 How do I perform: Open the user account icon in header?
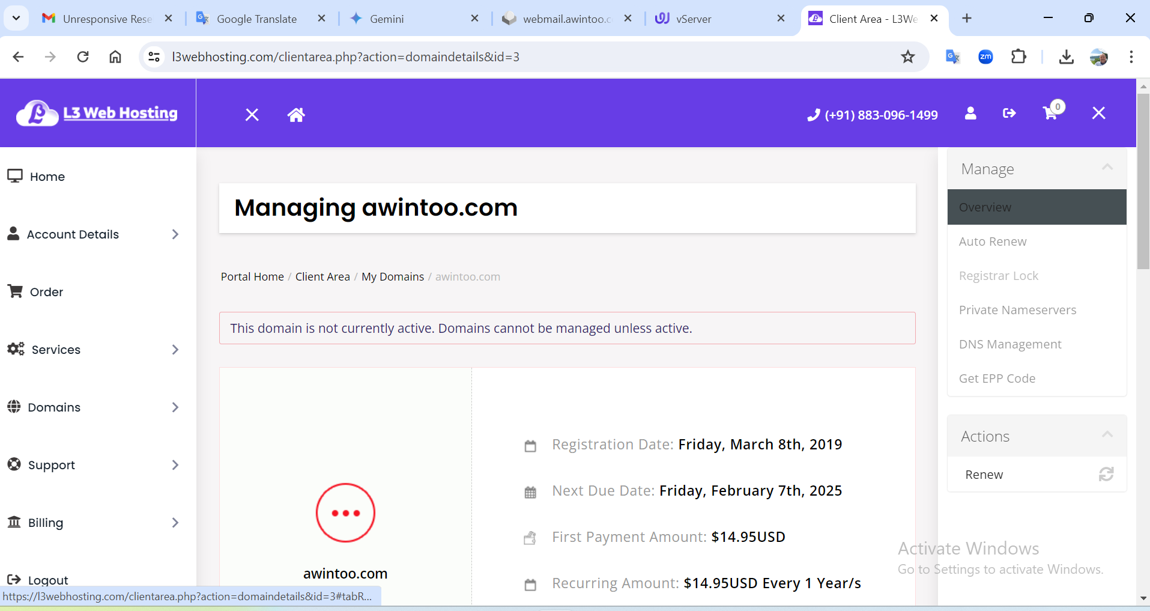tap(970, 113)
